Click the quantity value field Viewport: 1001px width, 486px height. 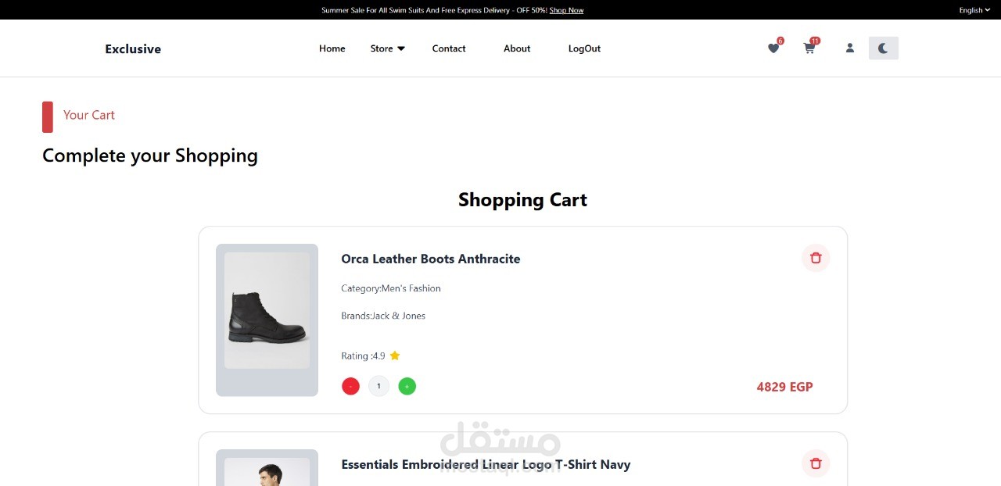click(379, 386)
